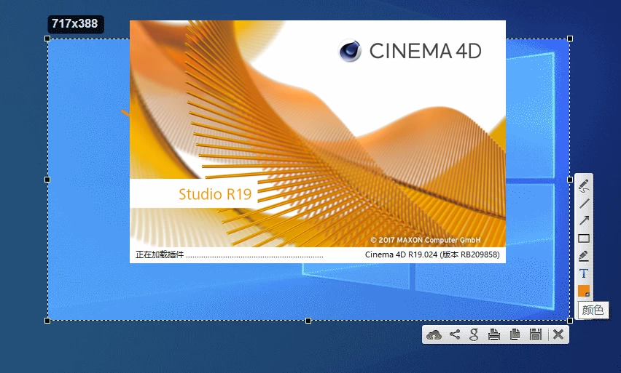The image size is (621, 373).
Task: Search similar images with Google icon
Action: click(x=474, y=334)
